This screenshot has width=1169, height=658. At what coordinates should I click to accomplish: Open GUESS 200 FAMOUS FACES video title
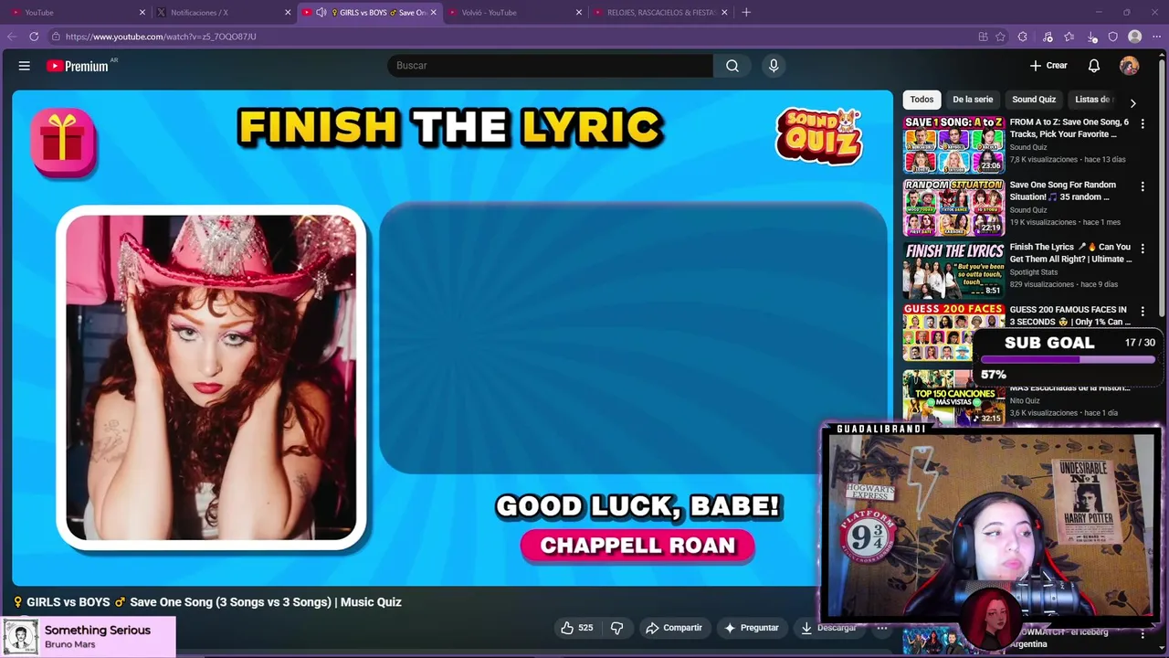[x=1069, y=315]
